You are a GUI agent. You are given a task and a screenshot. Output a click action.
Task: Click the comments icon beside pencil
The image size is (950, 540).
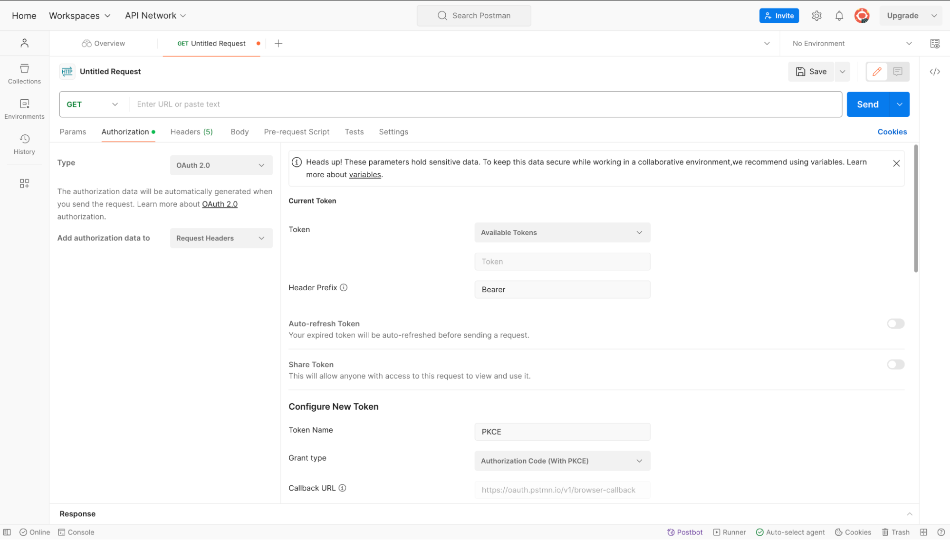897,72
